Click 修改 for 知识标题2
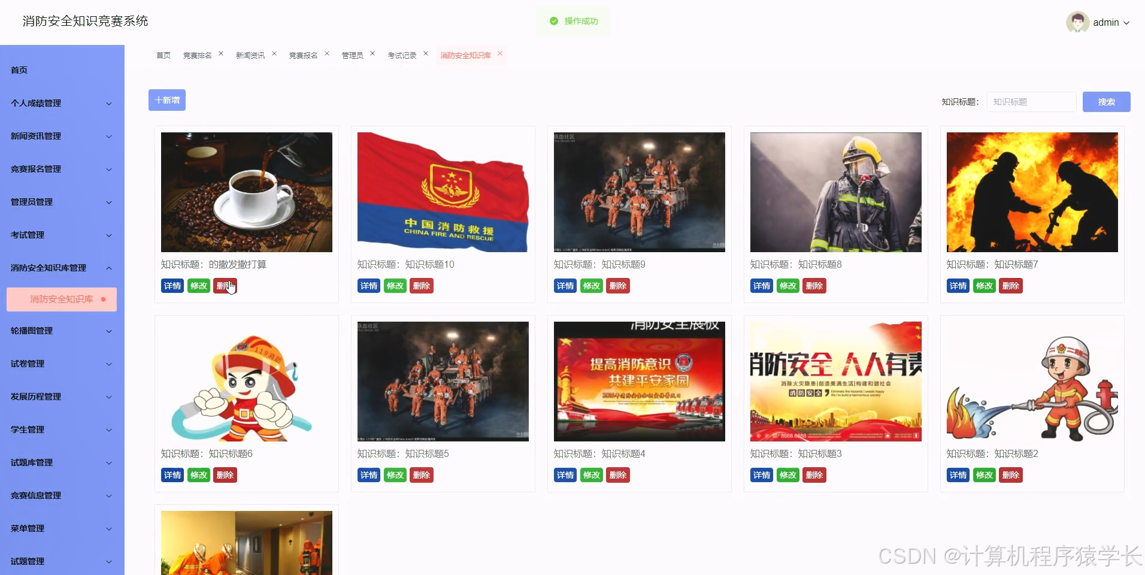The image size is (1145, 575). pyautogui.click(x=985, y=475)
